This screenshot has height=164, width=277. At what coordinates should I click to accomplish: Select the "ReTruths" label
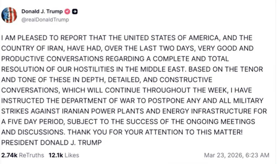coord(32,155)
